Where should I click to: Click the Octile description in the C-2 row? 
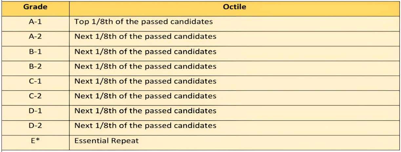tap(145, 96)
